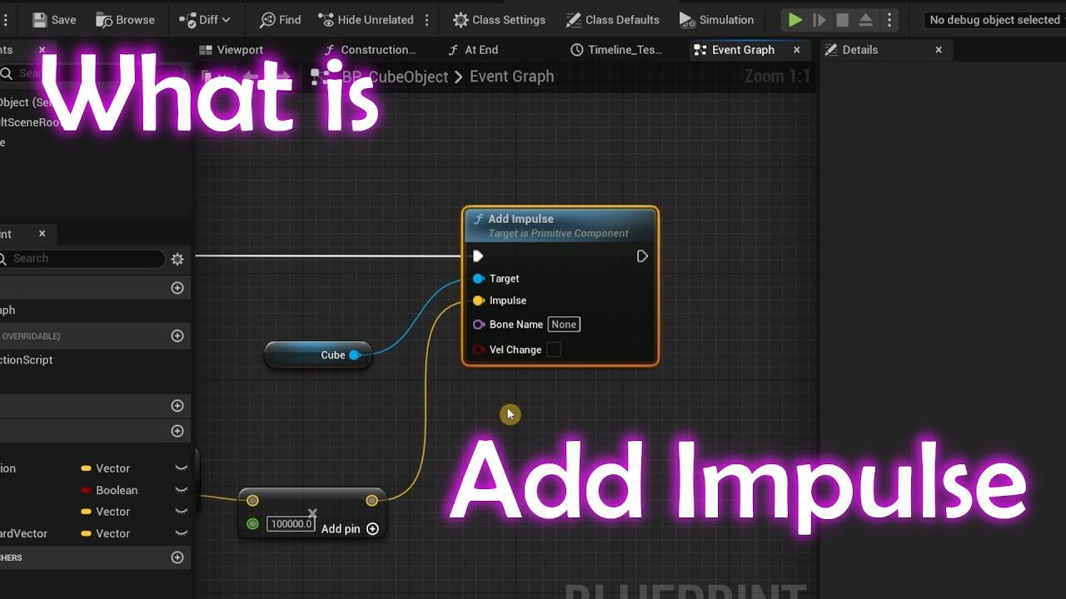This screenshot has width=1066, height=599.
Task: Add event dispatcher with bottom plus icon
Action: [x=177, y=557]
